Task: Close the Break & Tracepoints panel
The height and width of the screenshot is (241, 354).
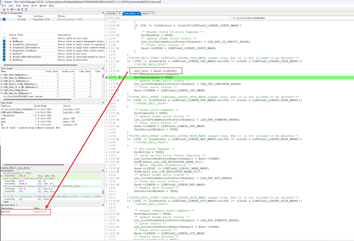Action: coord(103,13)
